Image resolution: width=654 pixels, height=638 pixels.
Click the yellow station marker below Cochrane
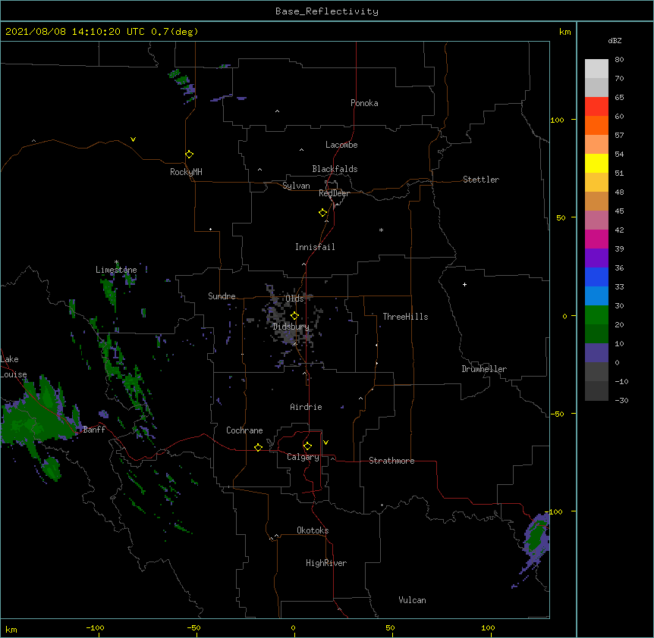pyautogui.click(x=258, y=447)
